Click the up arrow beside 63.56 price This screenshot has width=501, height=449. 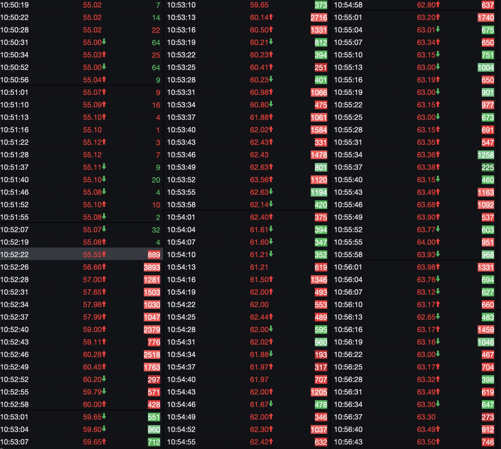click(x=271, y=179)
